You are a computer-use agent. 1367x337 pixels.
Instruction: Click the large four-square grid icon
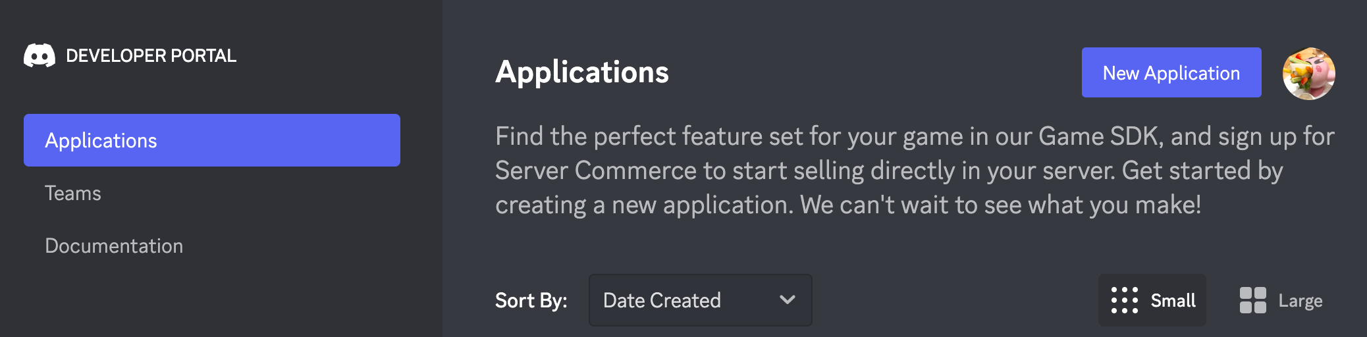click(x=1252, y=300)
